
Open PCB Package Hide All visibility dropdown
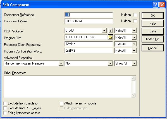(x=134, y=31)
